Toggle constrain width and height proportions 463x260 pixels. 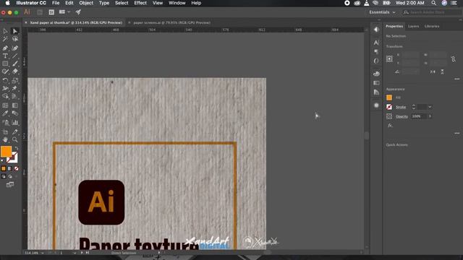click(454, 59)
